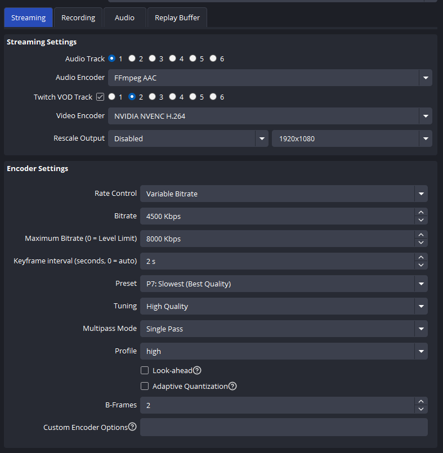Open Custom Encoder Options help icon
The height and width of the screenshot is (453, 443).
tap(132, 427)
